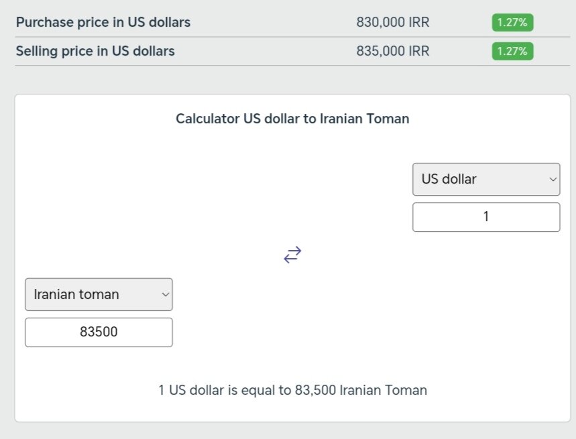Click the chevron arrow on Iranian toman selector
The height and width of the screenshot is (439, 576).
pyautogui.click(x=165, y=295)
